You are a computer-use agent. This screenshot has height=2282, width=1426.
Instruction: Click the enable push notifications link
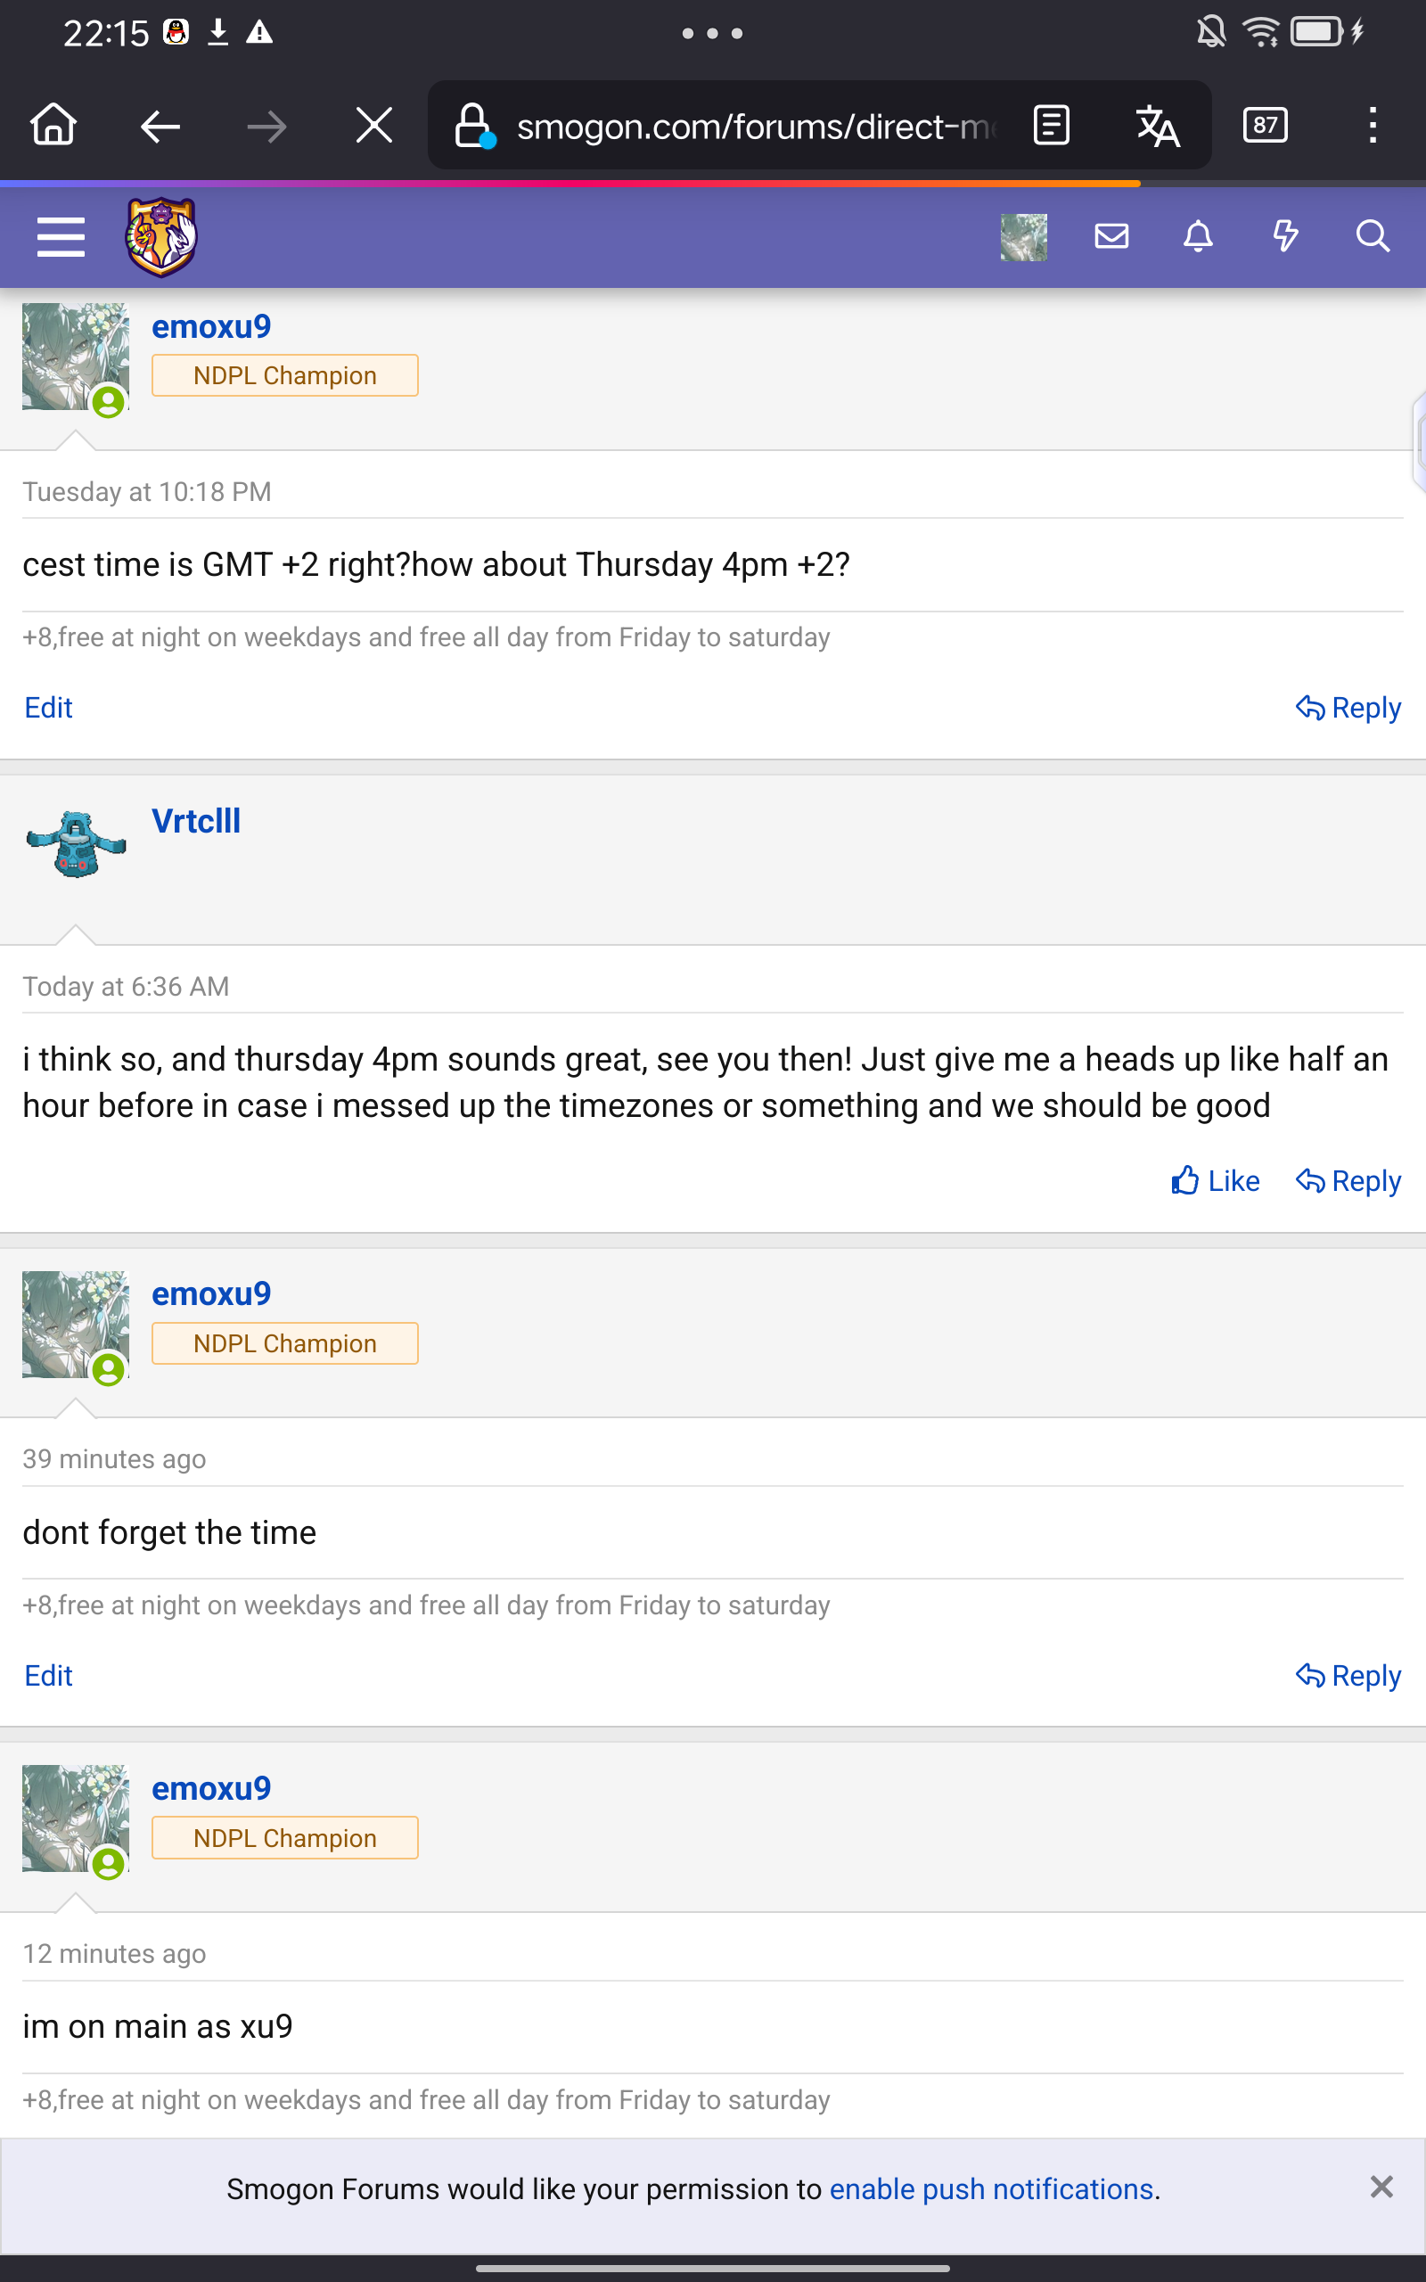click(x=991, y=2188)
